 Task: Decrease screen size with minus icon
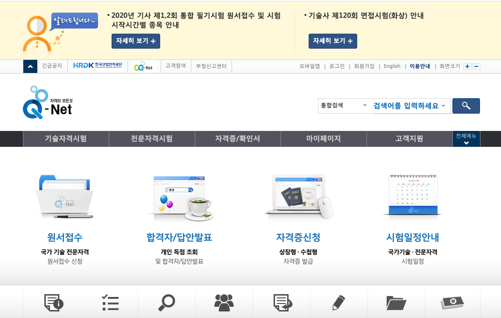point(476,66)
